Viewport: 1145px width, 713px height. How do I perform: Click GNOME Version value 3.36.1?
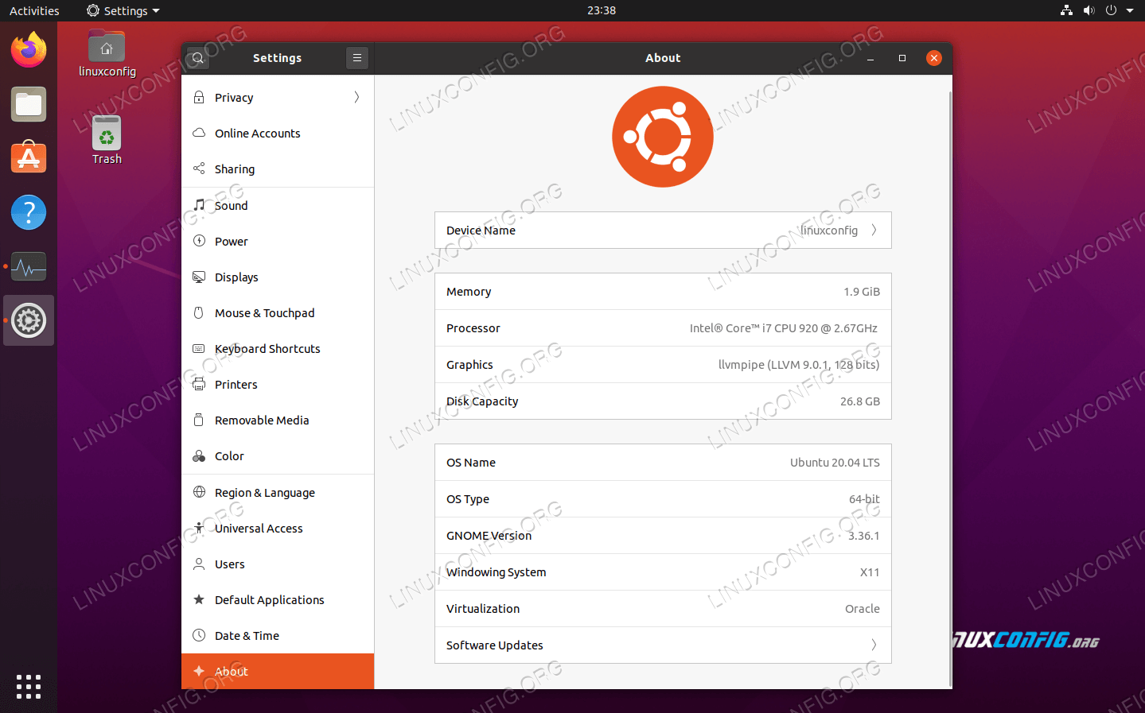tap(864, 536)
